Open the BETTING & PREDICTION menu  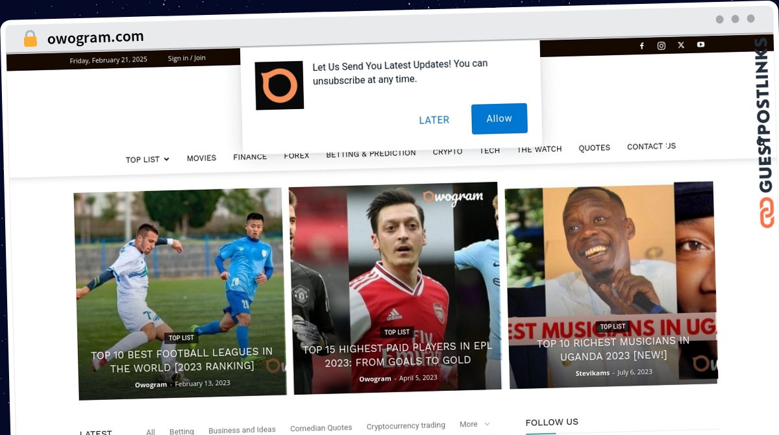pos(371,154)
